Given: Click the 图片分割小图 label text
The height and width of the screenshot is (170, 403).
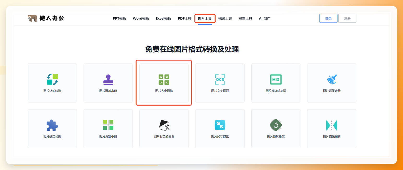Looking at the screenshot, I should [x=108, y=137].
